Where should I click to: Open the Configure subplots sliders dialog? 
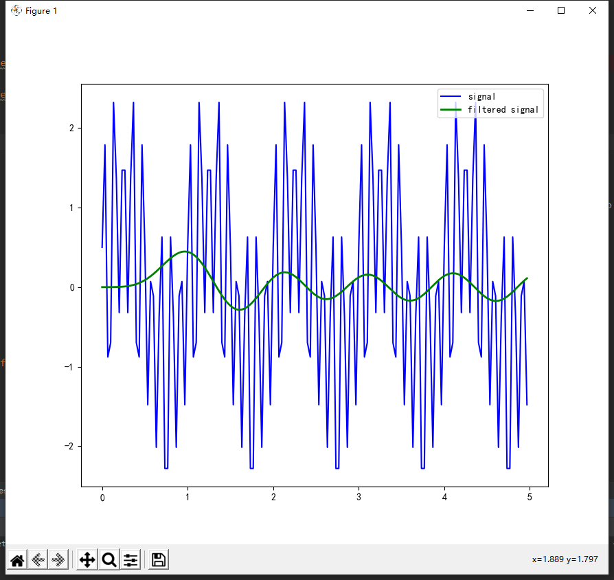[x=130, y=560]
